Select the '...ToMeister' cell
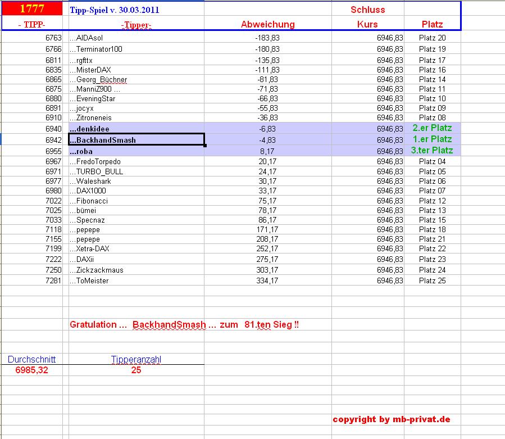 pyautogui.click(x=137, y=280)
